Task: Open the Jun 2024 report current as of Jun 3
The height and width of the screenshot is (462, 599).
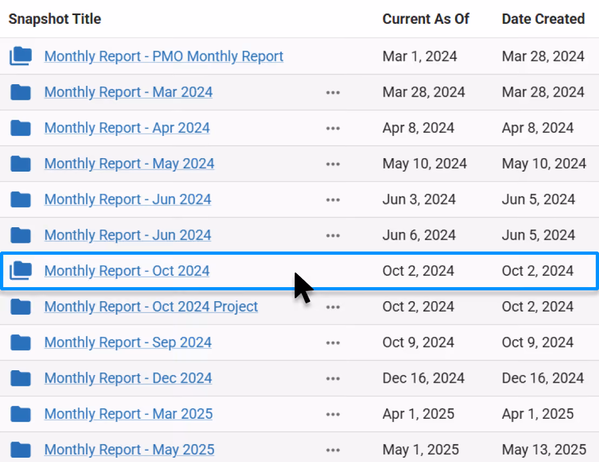Action: tap(128, 200)
